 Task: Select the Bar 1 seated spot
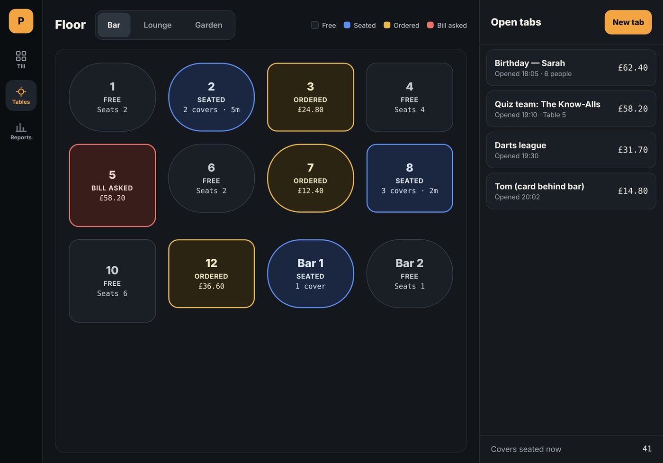click(311, 274)
